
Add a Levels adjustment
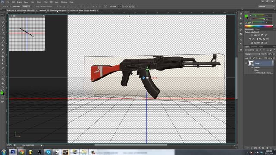(x=255, y=35)
